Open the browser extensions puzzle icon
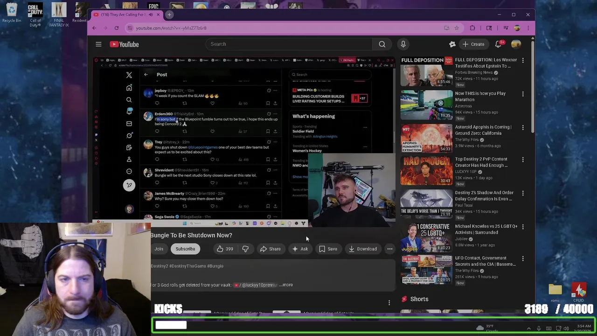Screen dimensions: 597x336 coord(472,28)
